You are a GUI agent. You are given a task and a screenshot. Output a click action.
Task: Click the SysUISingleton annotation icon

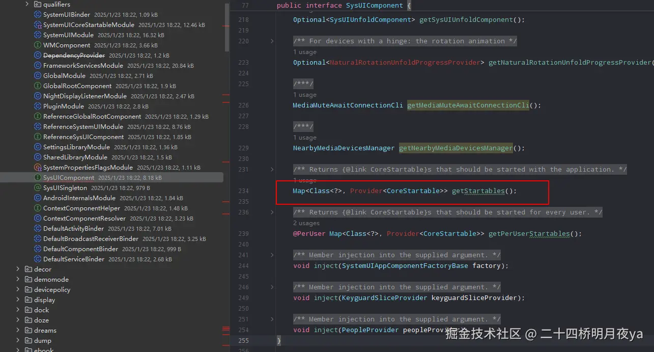tap(38, 188)
